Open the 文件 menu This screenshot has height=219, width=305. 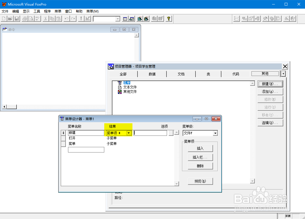[x=5, y=11]
